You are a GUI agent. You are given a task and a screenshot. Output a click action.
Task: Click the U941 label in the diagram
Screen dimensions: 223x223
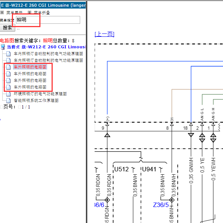click(149, 169)
